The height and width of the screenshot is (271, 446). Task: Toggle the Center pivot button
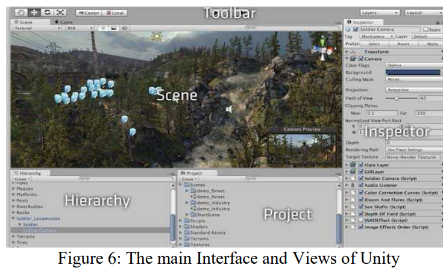coord(89,13)
